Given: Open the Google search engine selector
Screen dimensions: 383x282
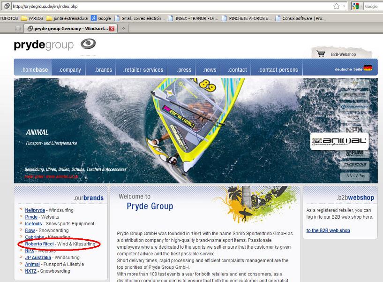Looking at the screenshot, I should click(x=357, y=7).
